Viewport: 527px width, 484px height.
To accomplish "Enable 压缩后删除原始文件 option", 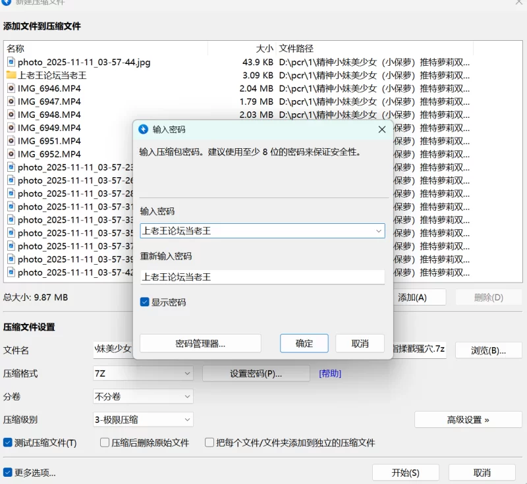I will pos(105,443).
